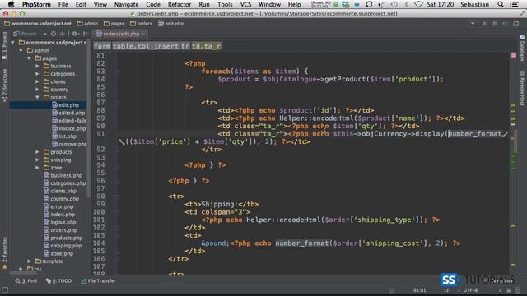Open Project panel gear settings
This screenshot has width=527, height=296.
pyautogui.click(x=74, y=34)
